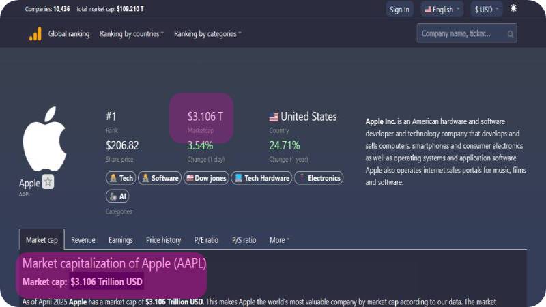Click the Tech category tag
The image size is (546, 307).
pos(121,178)
